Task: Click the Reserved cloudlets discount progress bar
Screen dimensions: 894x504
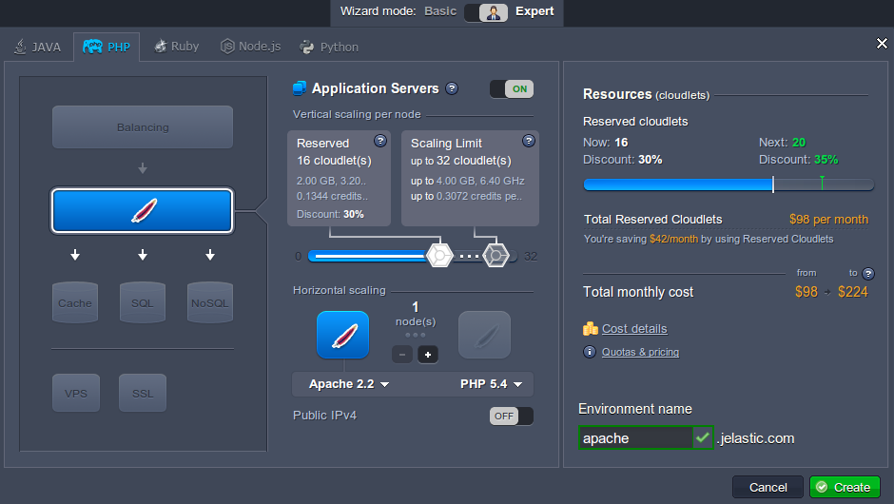Action: [729, 184]
